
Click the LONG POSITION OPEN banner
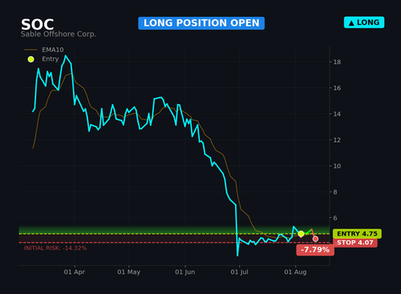(201, 23)
